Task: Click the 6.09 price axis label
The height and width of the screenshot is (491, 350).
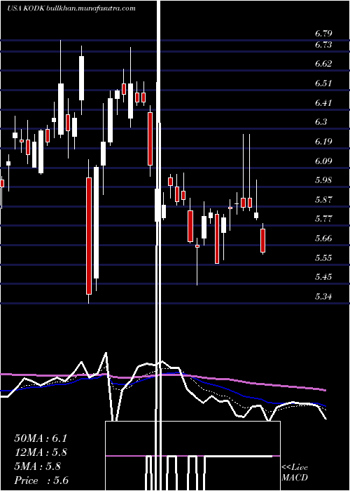Action: tap(323, 161)
